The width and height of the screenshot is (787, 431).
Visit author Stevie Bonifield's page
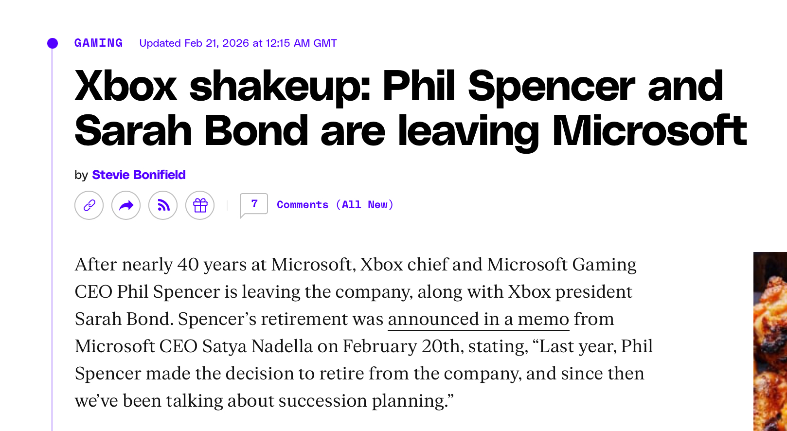(x=139, y=175)
